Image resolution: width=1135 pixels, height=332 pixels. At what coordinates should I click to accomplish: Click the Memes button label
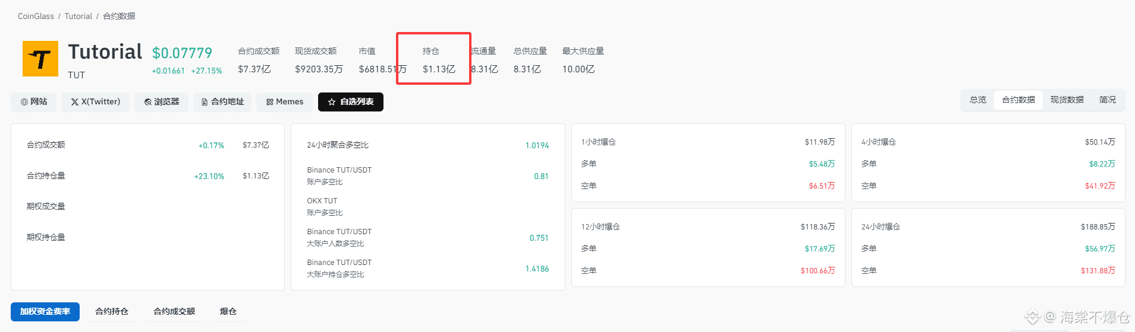[290, 102]
